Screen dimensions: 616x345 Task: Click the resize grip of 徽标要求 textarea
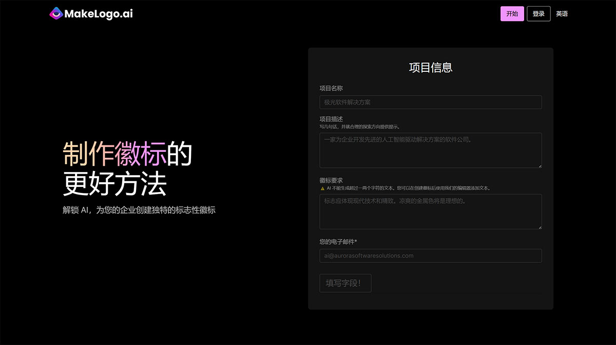pyautogui.click(x=540, y=227)
